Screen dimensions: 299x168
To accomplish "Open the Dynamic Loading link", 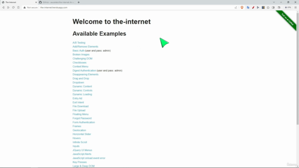I will 82,94.
